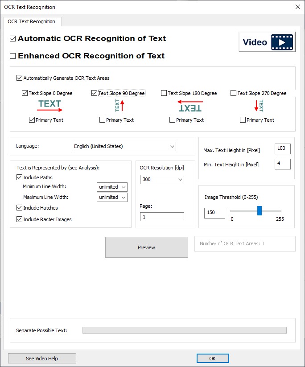
Task: Click the Max. Text Height input field
Action: pyautogui.click(x=282, y=149)
